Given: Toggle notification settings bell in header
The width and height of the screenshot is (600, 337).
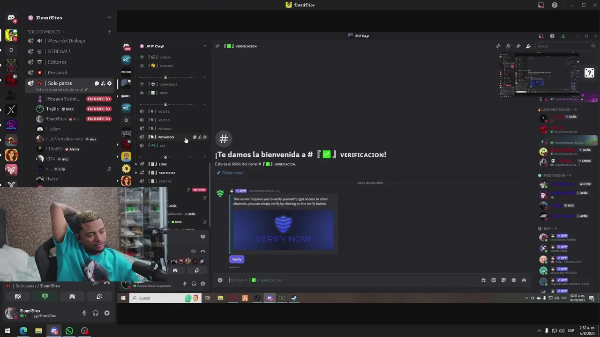Looking at the screenshot, I should [x=508, y=46].
